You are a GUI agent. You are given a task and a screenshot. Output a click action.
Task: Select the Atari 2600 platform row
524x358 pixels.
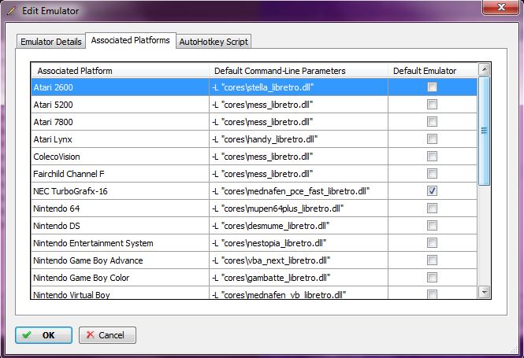[254, 87]
